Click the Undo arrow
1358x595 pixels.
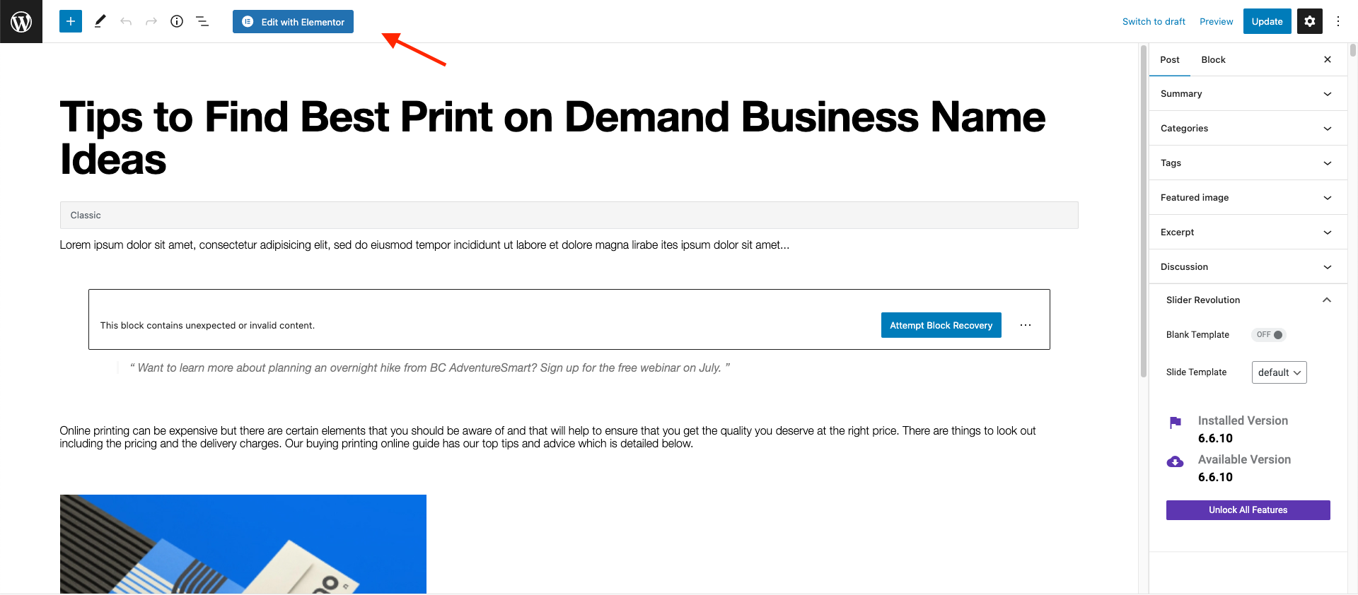click(126, 21)
